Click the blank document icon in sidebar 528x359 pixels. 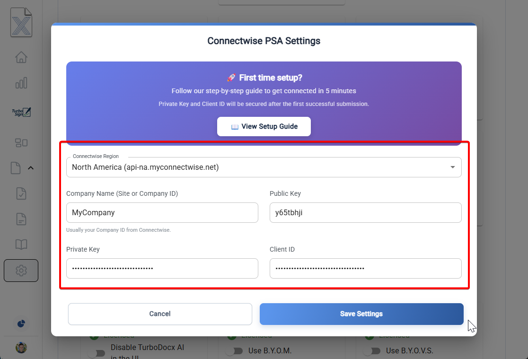(x=16, y=168)
